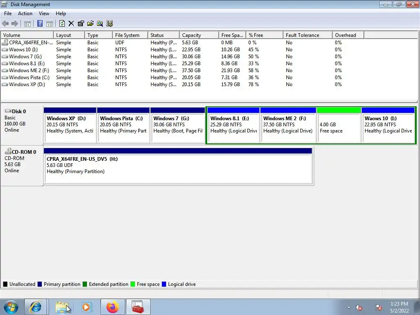420x315 pixels.
Task: Click the Disk Management title bar icon
Action: (4, 4)
